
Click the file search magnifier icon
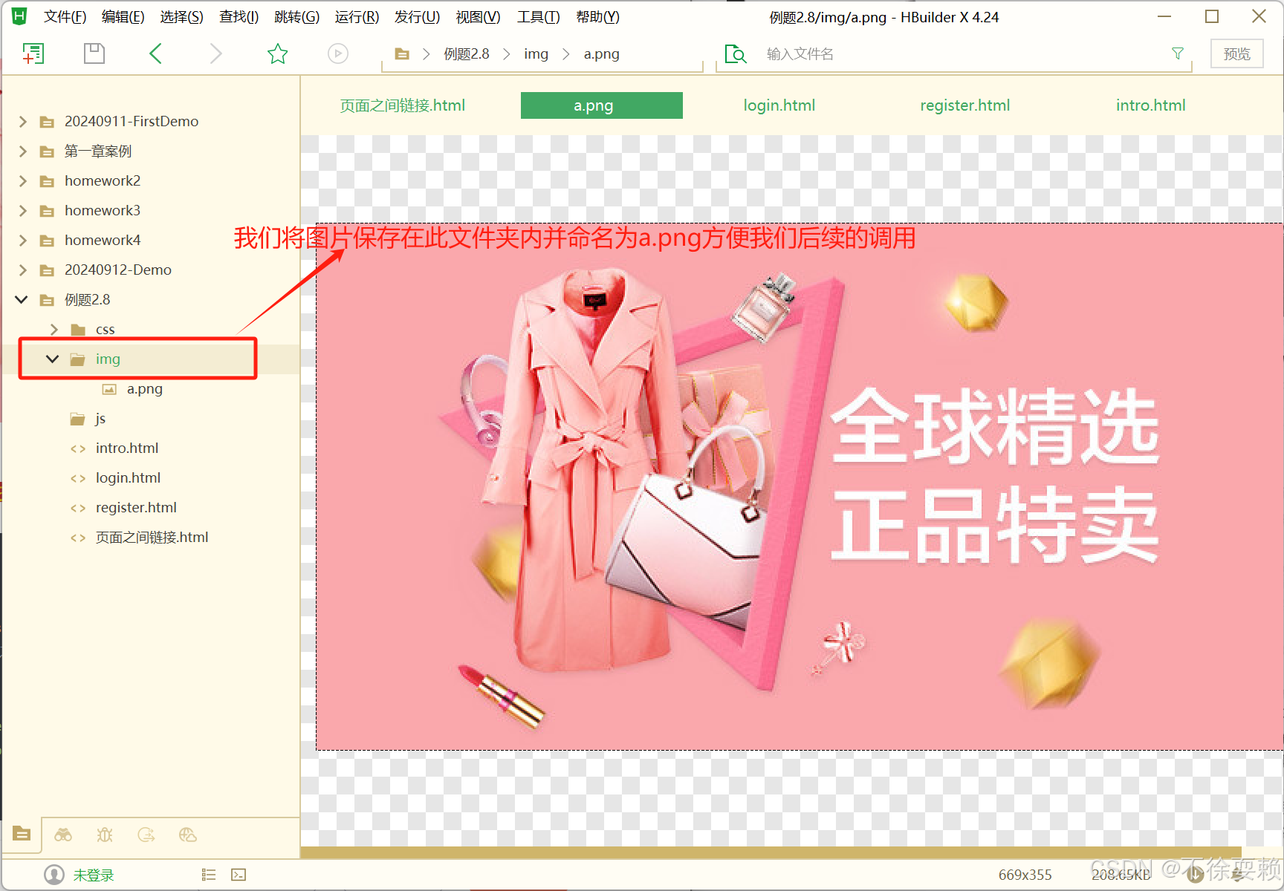tap(736, 53)
